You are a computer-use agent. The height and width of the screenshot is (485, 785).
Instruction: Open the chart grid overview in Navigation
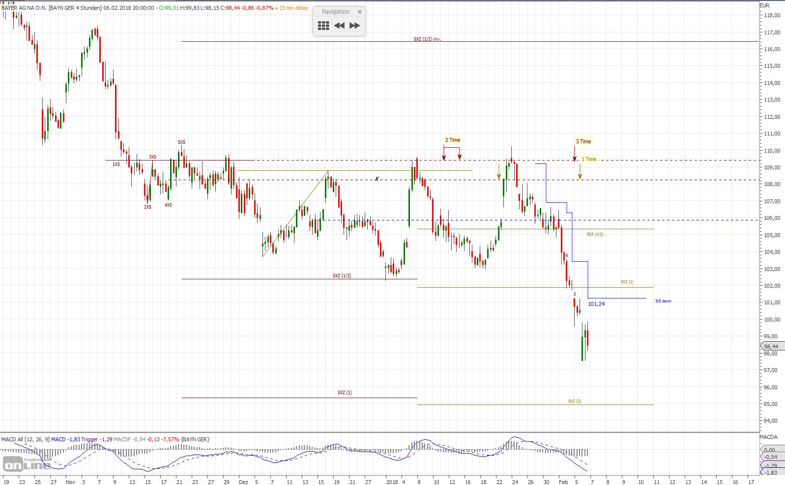(x=323, y=26)
